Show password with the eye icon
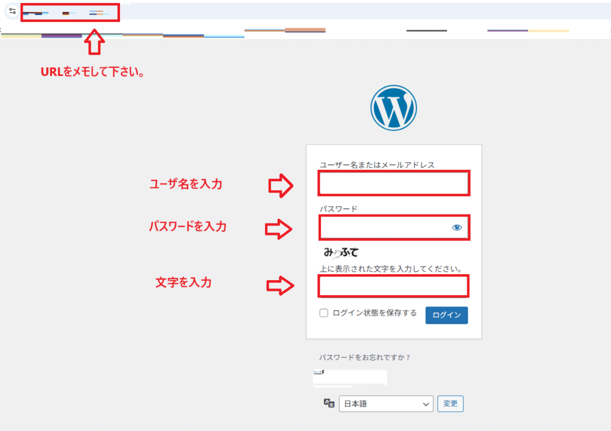Viewport: 611px width, 431px height. pos(456,227)
